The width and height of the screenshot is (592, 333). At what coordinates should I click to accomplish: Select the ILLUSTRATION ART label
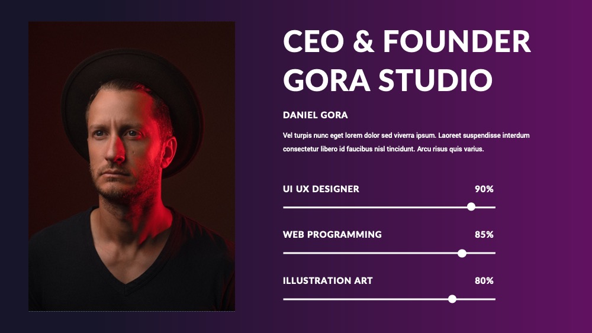328,280
